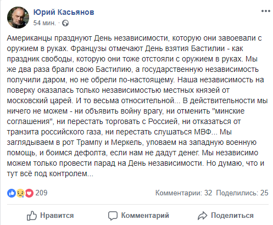Screen dimensions: 273x225
Task: Click the Мы заглядываем sentence in the post
Action: pos(132,142)
